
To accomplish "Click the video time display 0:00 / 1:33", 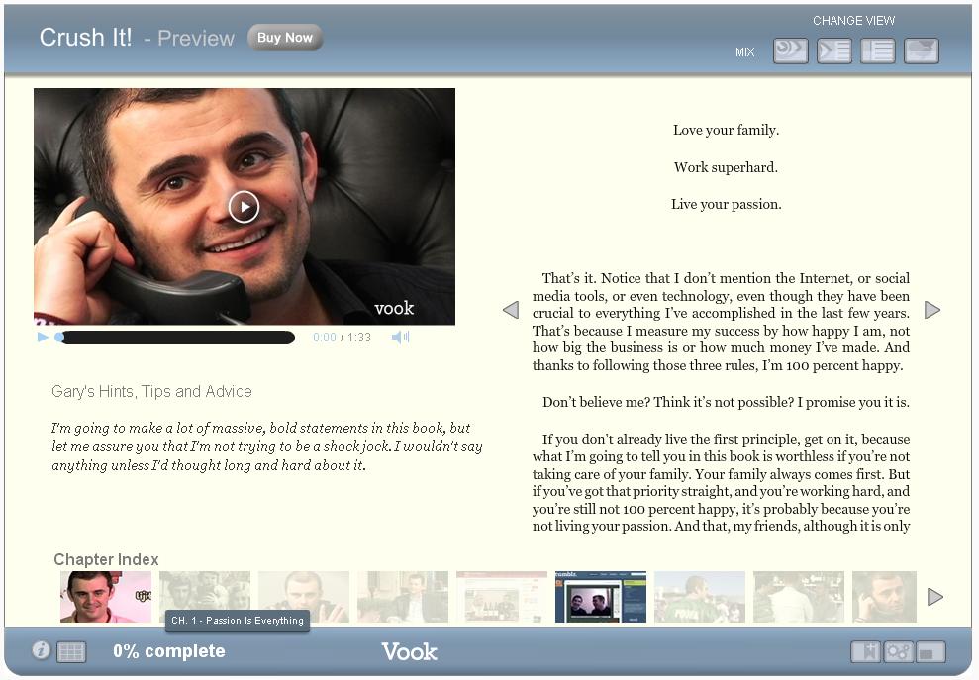I will coord(343,338).
